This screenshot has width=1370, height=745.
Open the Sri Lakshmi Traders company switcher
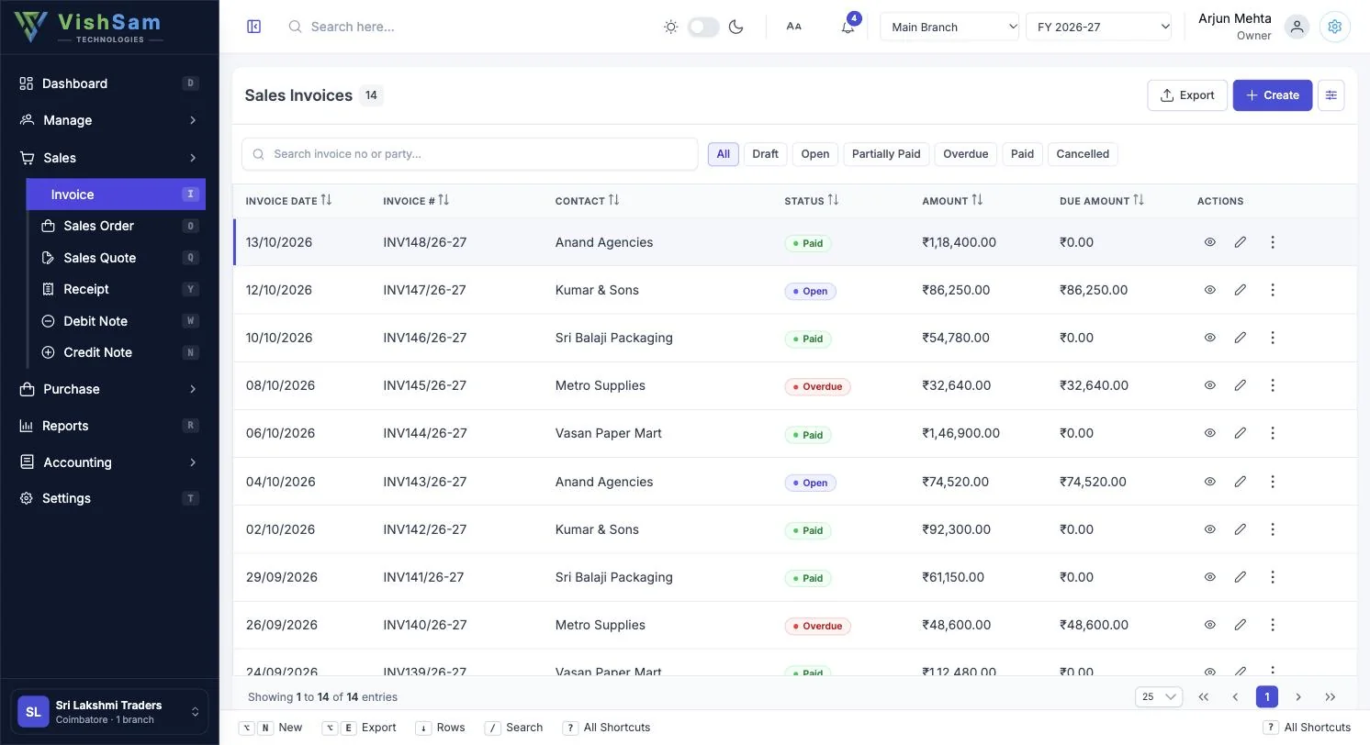point(109,712)
